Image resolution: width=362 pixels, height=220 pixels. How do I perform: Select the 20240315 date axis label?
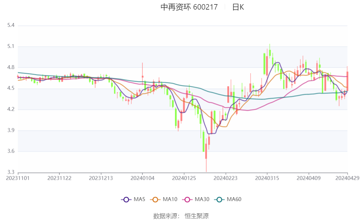coord(267,178)
